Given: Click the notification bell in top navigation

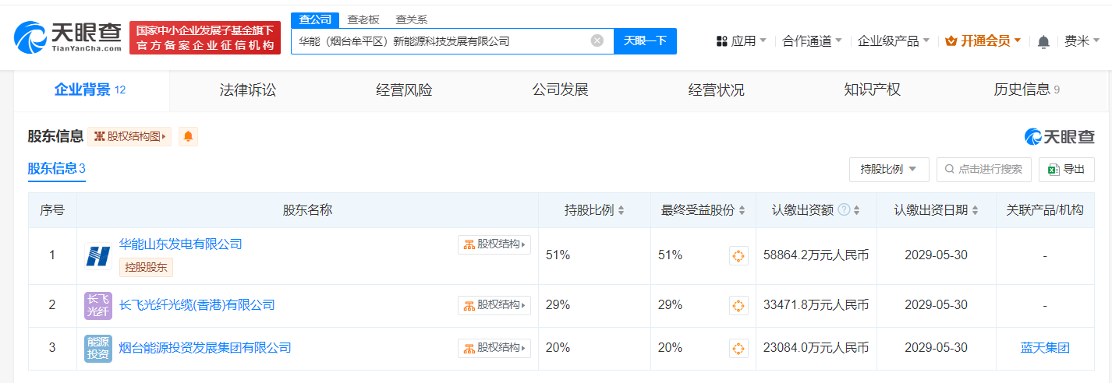Looking at the screenshot, I should click(1043, 41).
